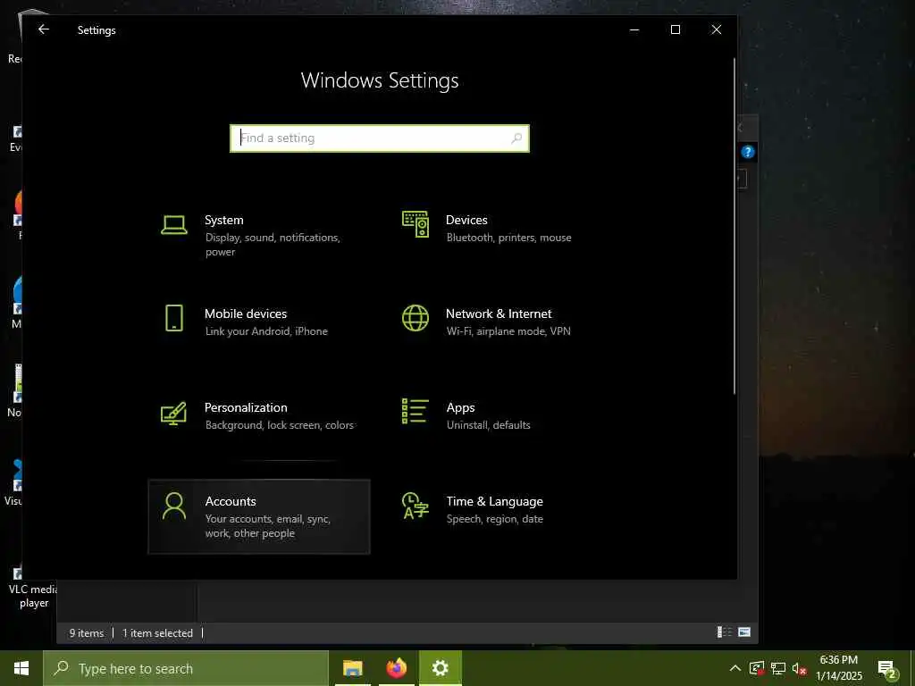This screenshot has height=686, width=915.
Task: Click 'Link your Android, iPhone' text
Action: (266, 331)
